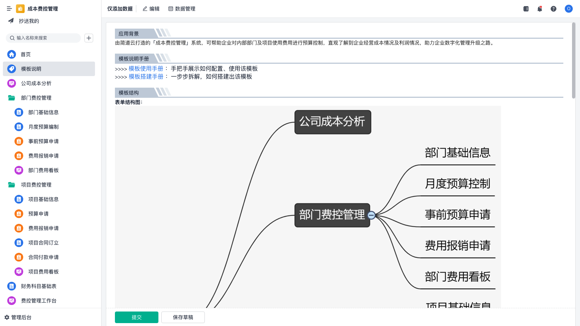Open the notifications bell icon
This screenshot has width=580, height=326.
coord(540,9)
